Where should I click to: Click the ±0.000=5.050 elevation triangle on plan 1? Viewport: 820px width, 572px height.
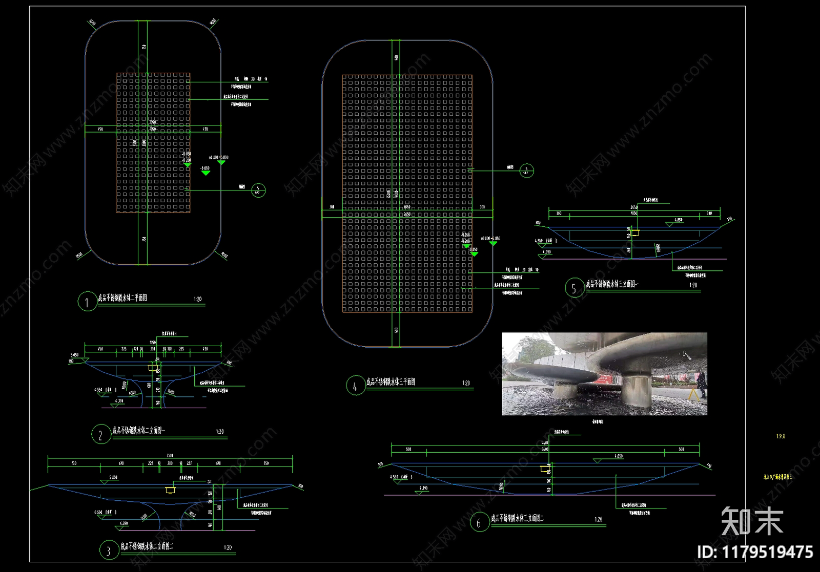coord(221,162)
